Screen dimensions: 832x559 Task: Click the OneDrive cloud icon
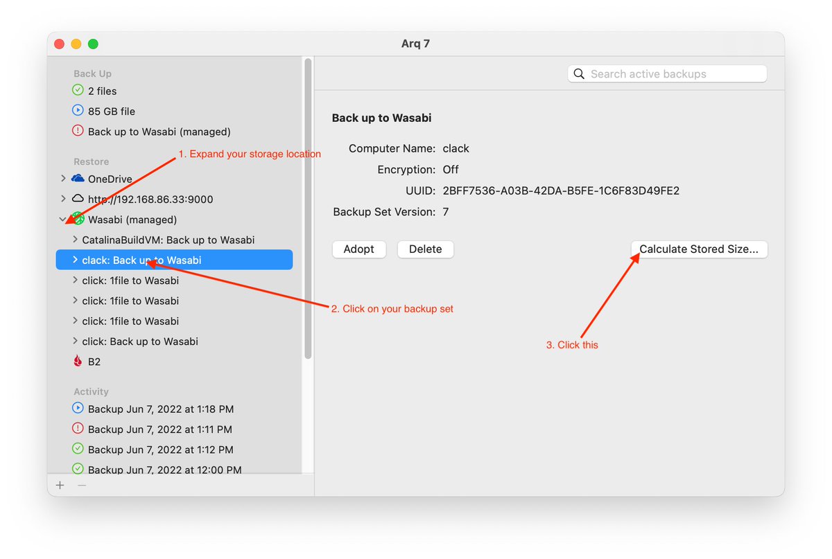tap(78, 179)
